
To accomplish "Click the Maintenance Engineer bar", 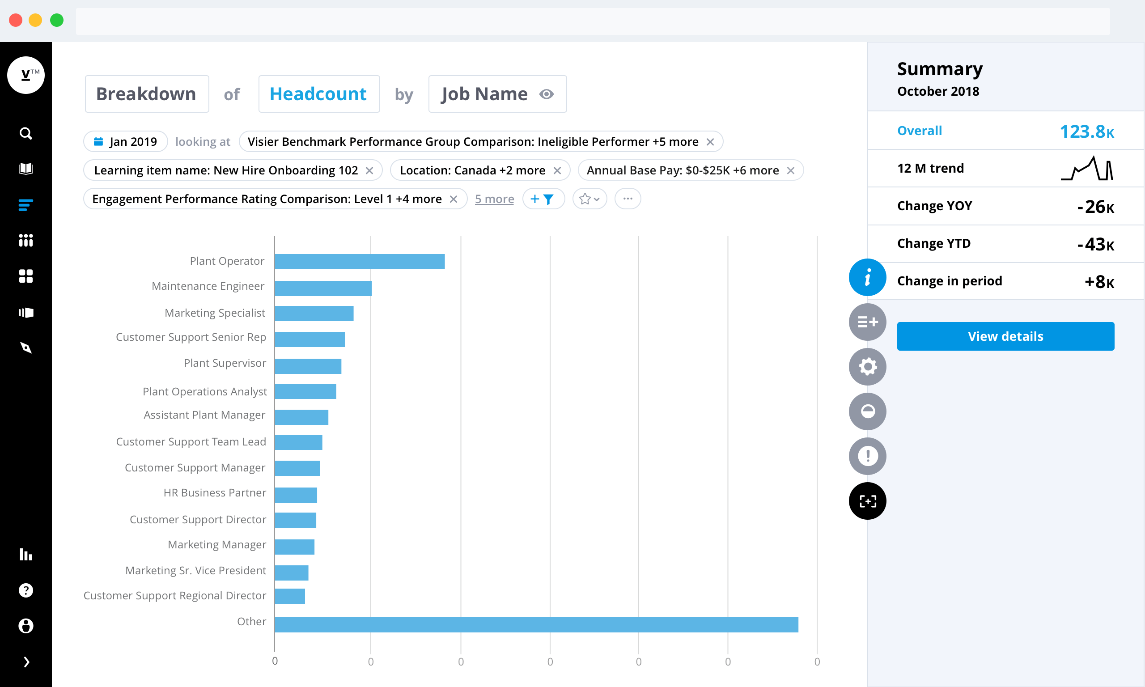I will point(323,288).
